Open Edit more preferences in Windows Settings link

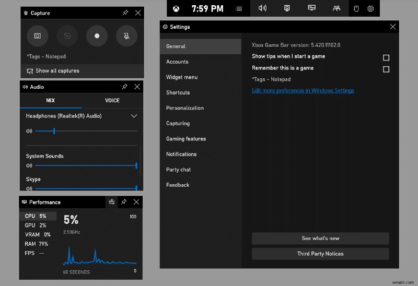(x=303, y=90)
